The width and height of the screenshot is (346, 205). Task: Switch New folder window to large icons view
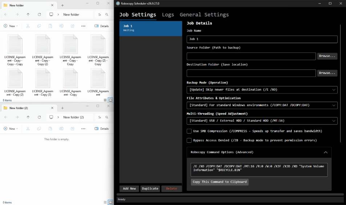click(x=110, y=100)
